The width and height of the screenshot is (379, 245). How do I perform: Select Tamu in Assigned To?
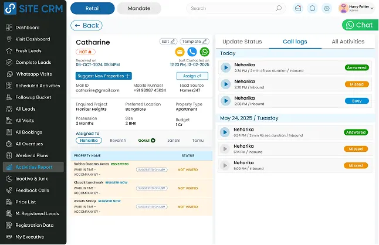coord(198,141)
